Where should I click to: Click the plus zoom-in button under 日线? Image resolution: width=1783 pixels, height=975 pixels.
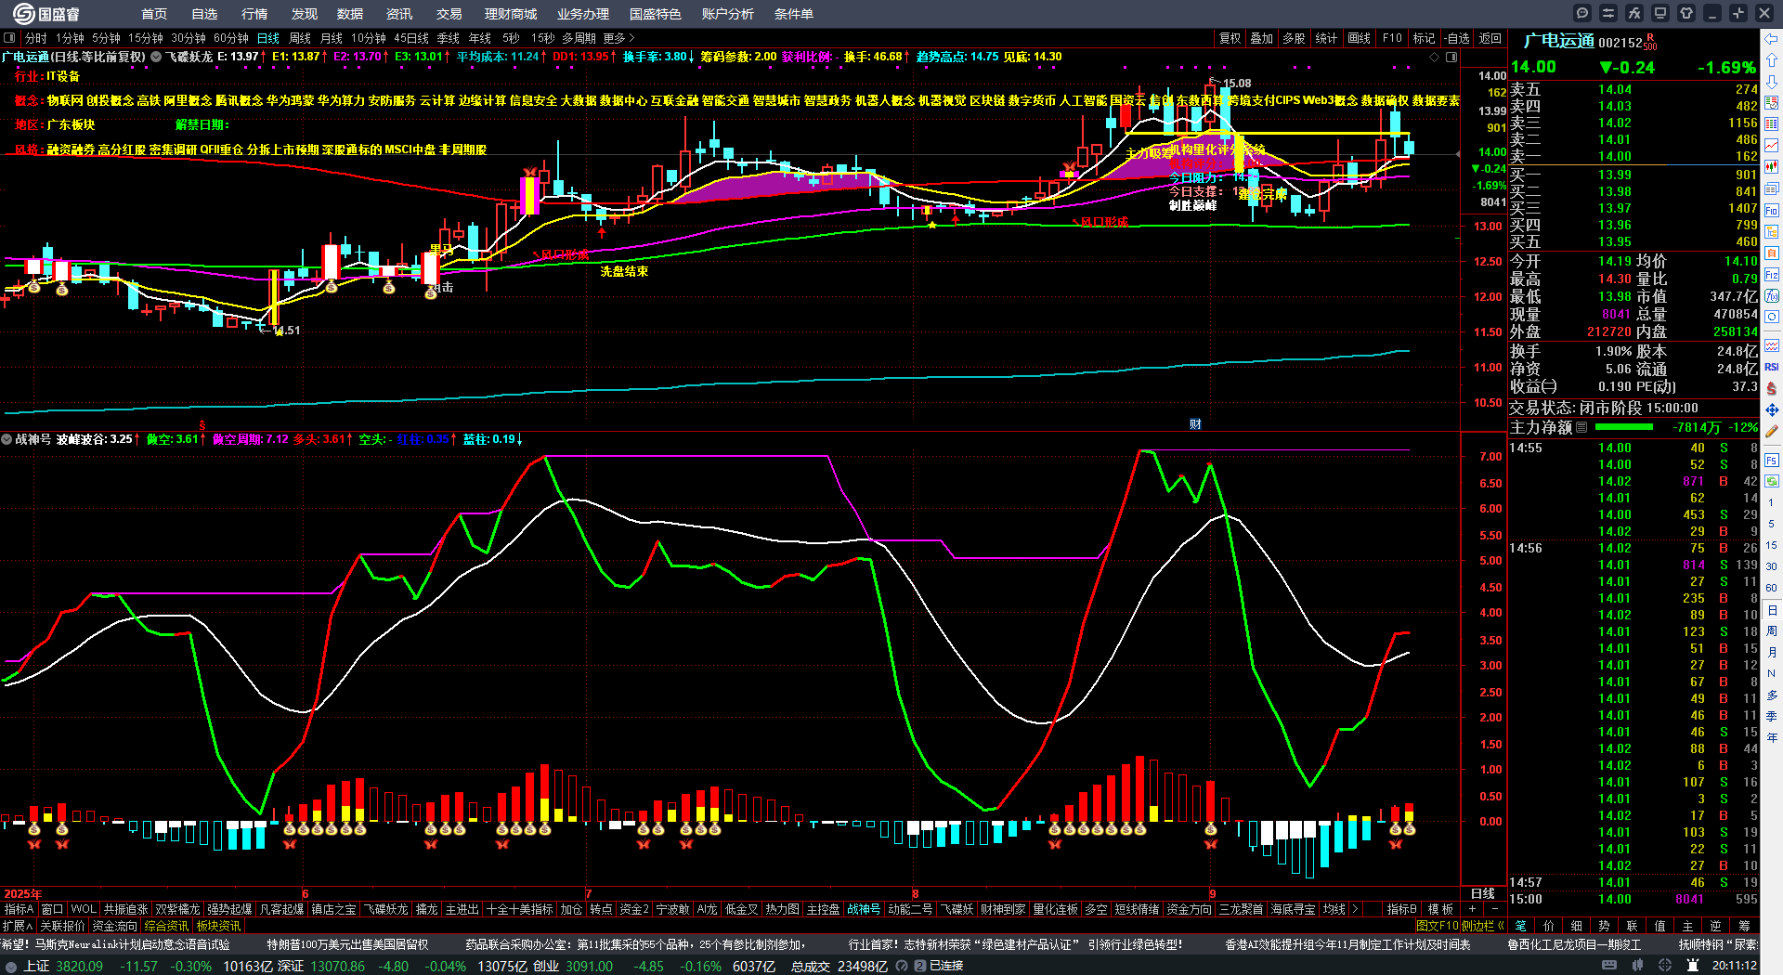coord(1472,909)
